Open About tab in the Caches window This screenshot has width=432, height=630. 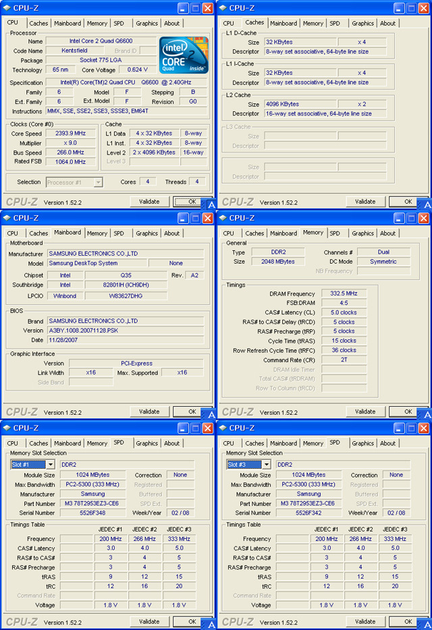pyautogui.click(x=387, y=24)
